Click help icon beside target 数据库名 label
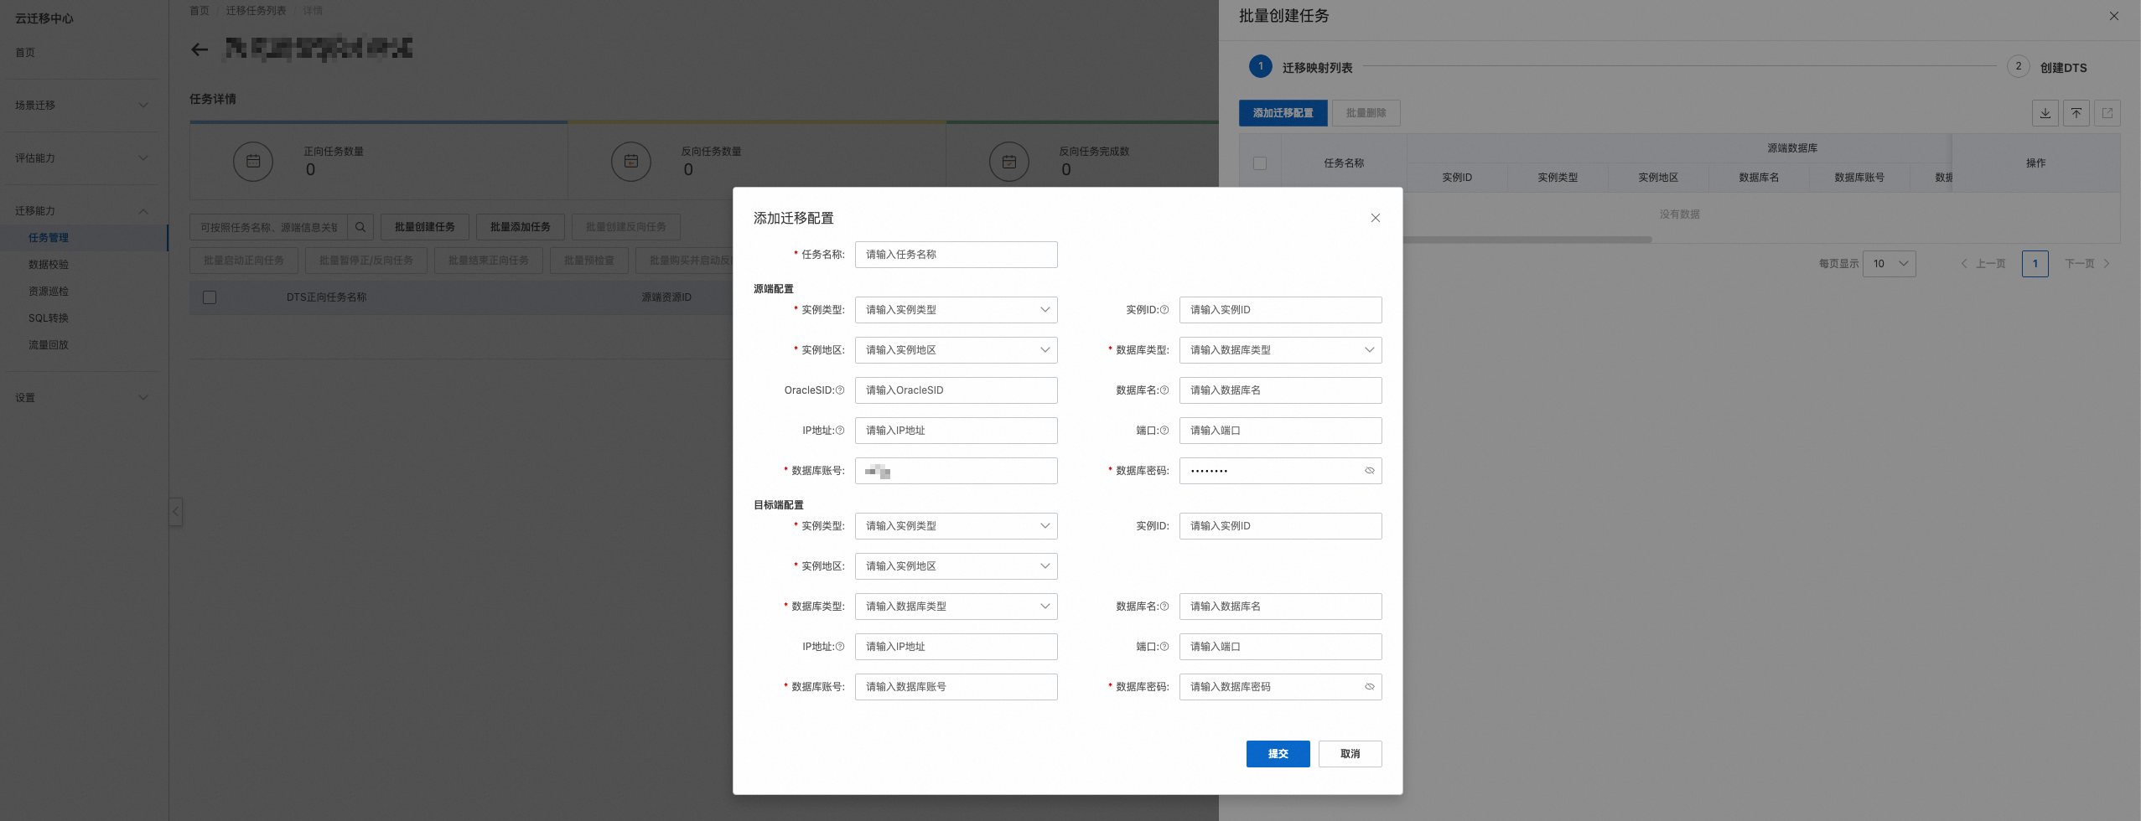 [x=1164, y=607]
